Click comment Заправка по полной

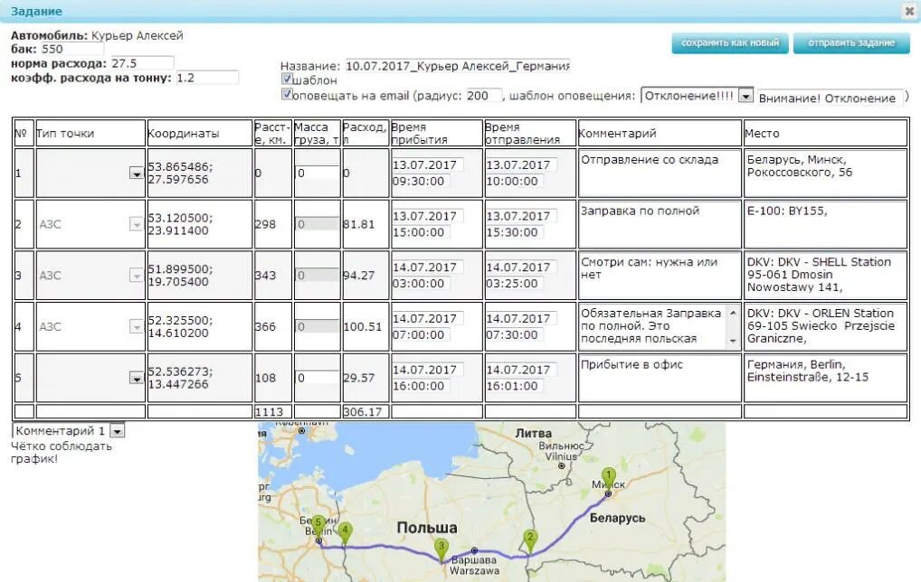[660, 224]
